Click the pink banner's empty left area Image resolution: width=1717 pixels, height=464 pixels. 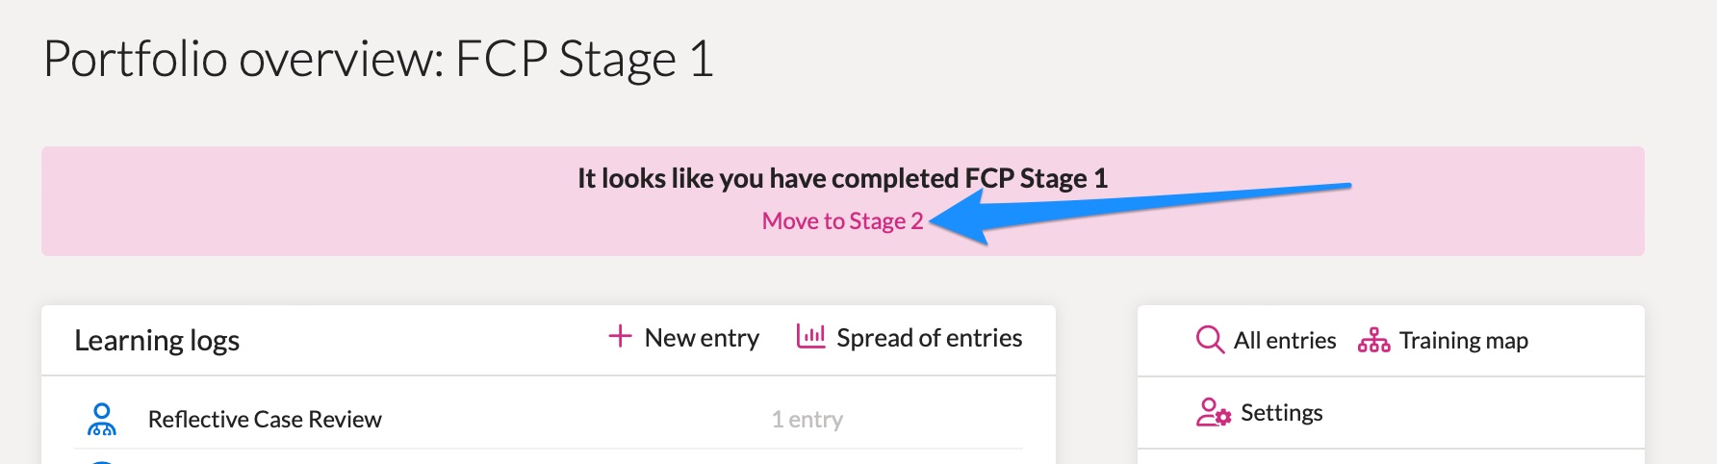pos(289,201)
